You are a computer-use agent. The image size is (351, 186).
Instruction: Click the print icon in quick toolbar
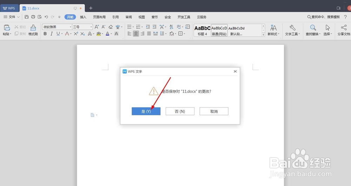pos(33,17)
